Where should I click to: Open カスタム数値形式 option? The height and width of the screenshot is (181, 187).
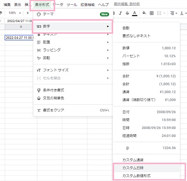146,176
